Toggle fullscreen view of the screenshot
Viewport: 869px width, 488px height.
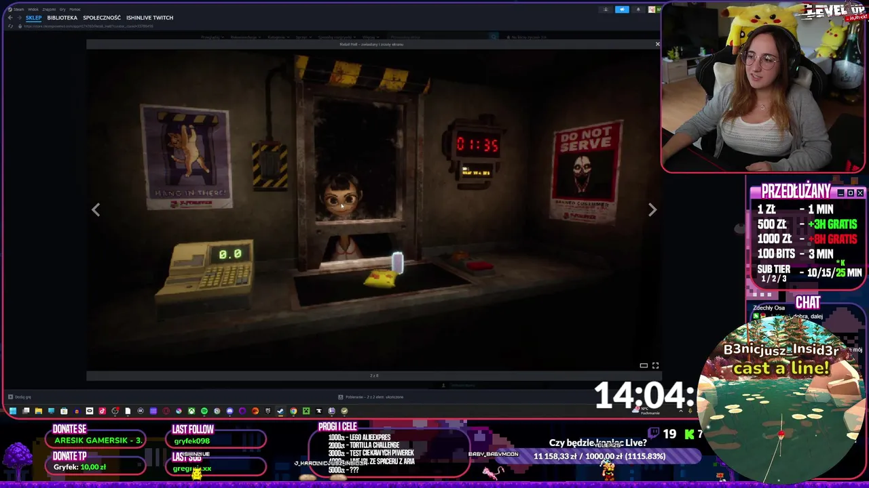(x=656, y=365)
